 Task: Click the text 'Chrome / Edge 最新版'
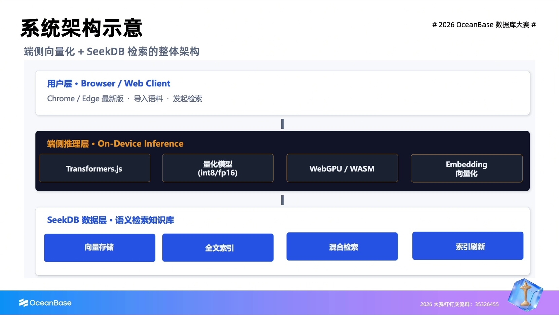(85, 99)
